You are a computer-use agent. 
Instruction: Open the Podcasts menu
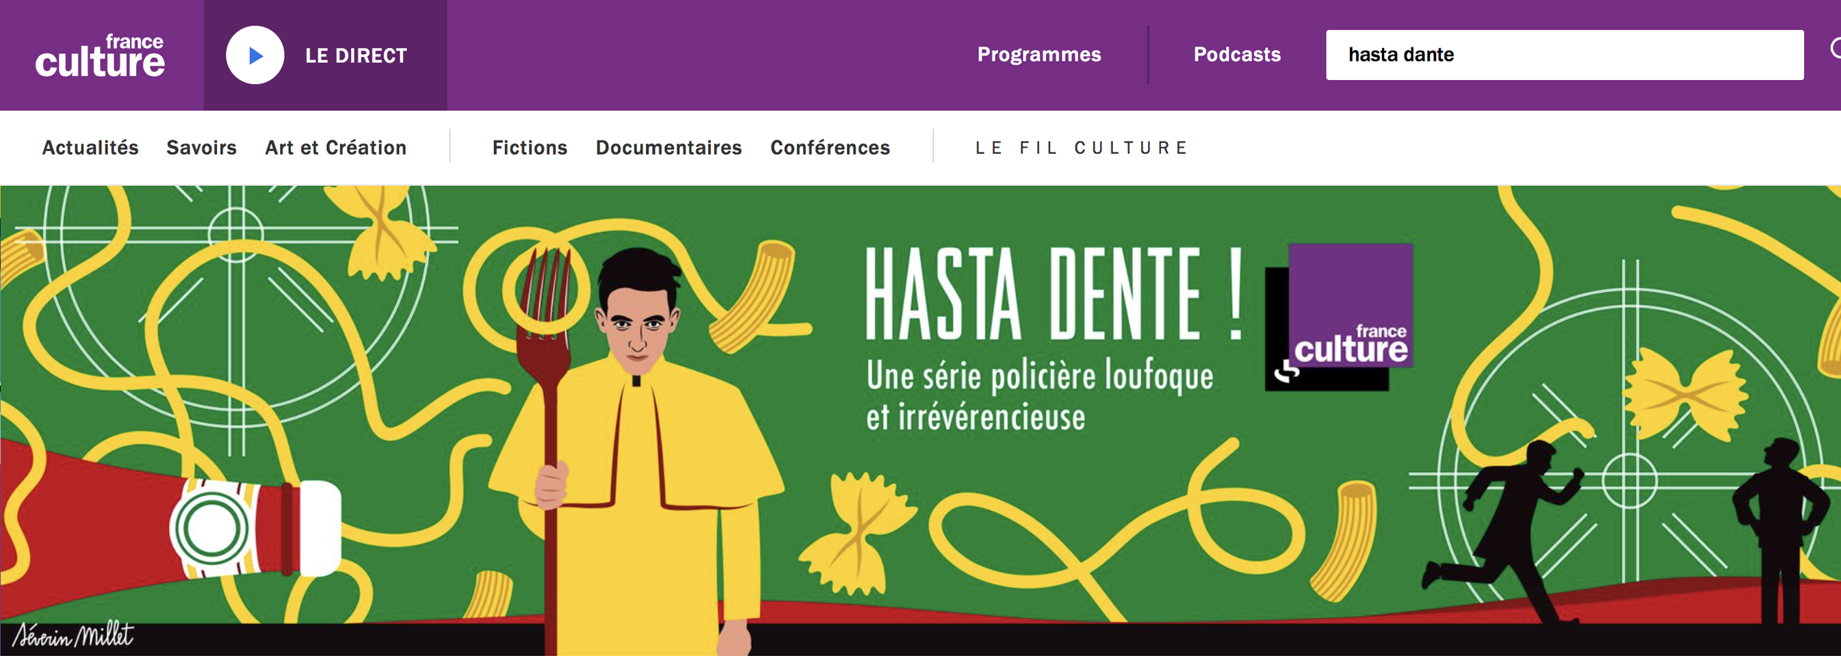pos(1236,54)
